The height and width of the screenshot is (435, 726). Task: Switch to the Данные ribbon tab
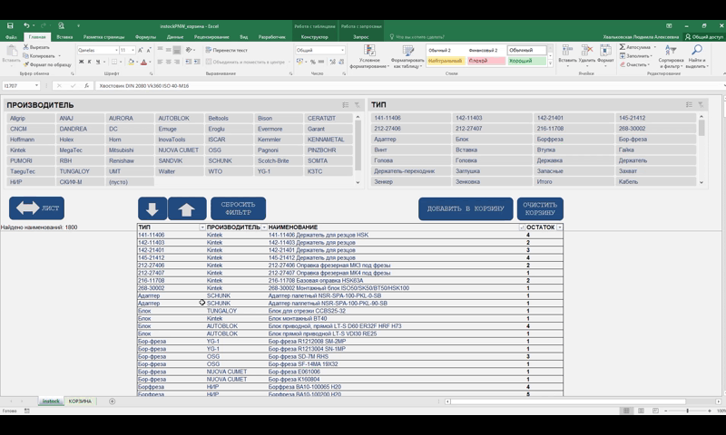point(175,37)
